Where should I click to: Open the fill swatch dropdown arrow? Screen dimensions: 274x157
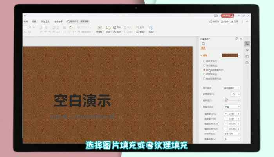tap(239, 56)
